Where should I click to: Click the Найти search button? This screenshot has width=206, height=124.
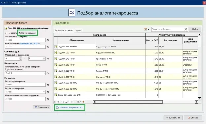point(195,29)
